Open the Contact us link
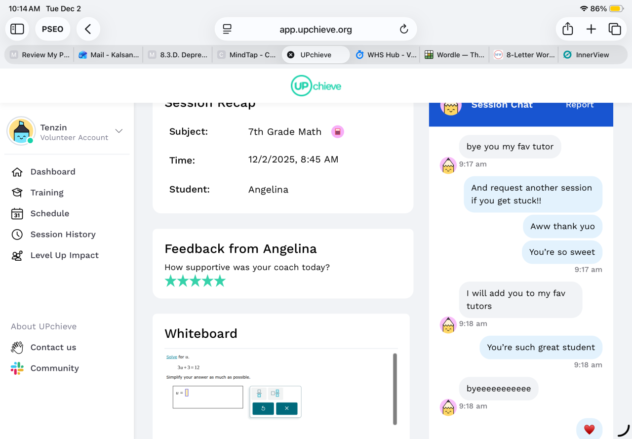The height and width of the screenshot is (439, 632). pyautogui.click(x=53, y=348)
